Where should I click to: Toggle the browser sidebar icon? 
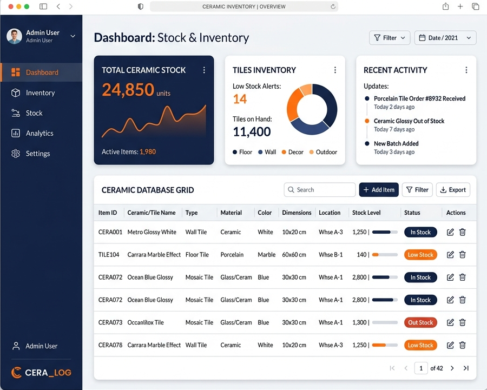coord(43,6)
